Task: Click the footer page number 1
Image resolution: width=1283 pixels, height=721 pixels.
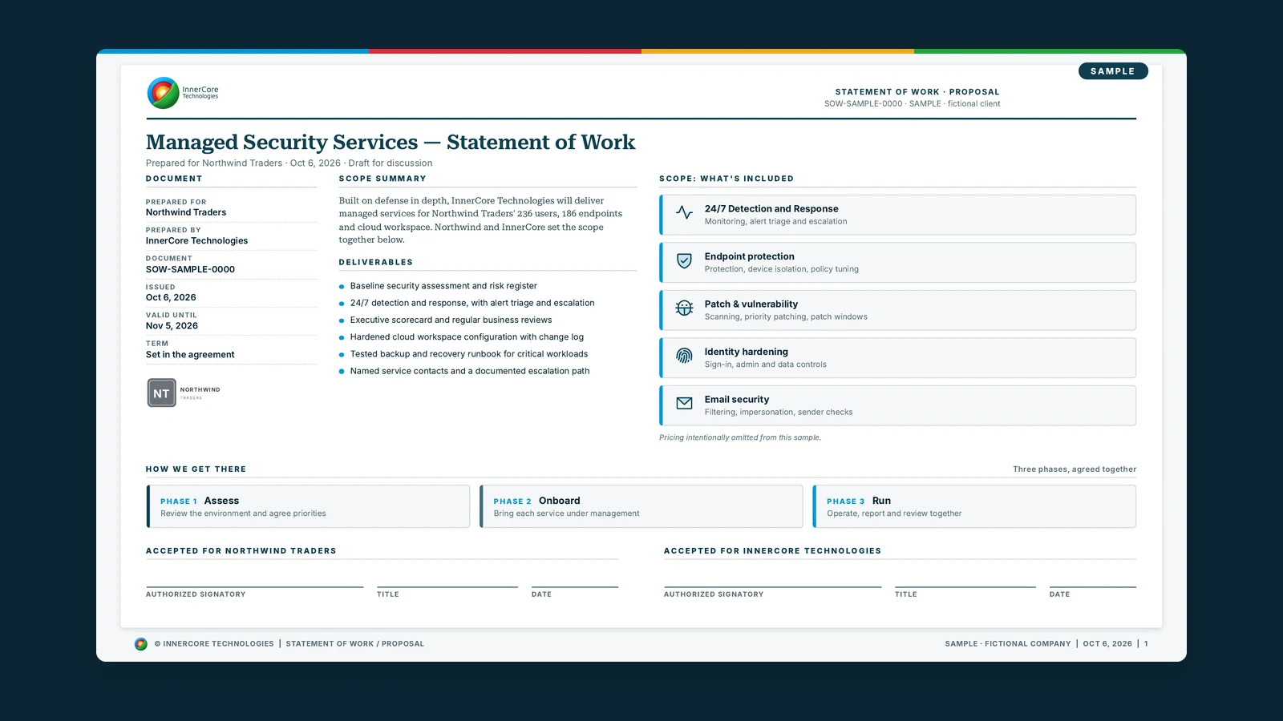Action: [1146, 644]
